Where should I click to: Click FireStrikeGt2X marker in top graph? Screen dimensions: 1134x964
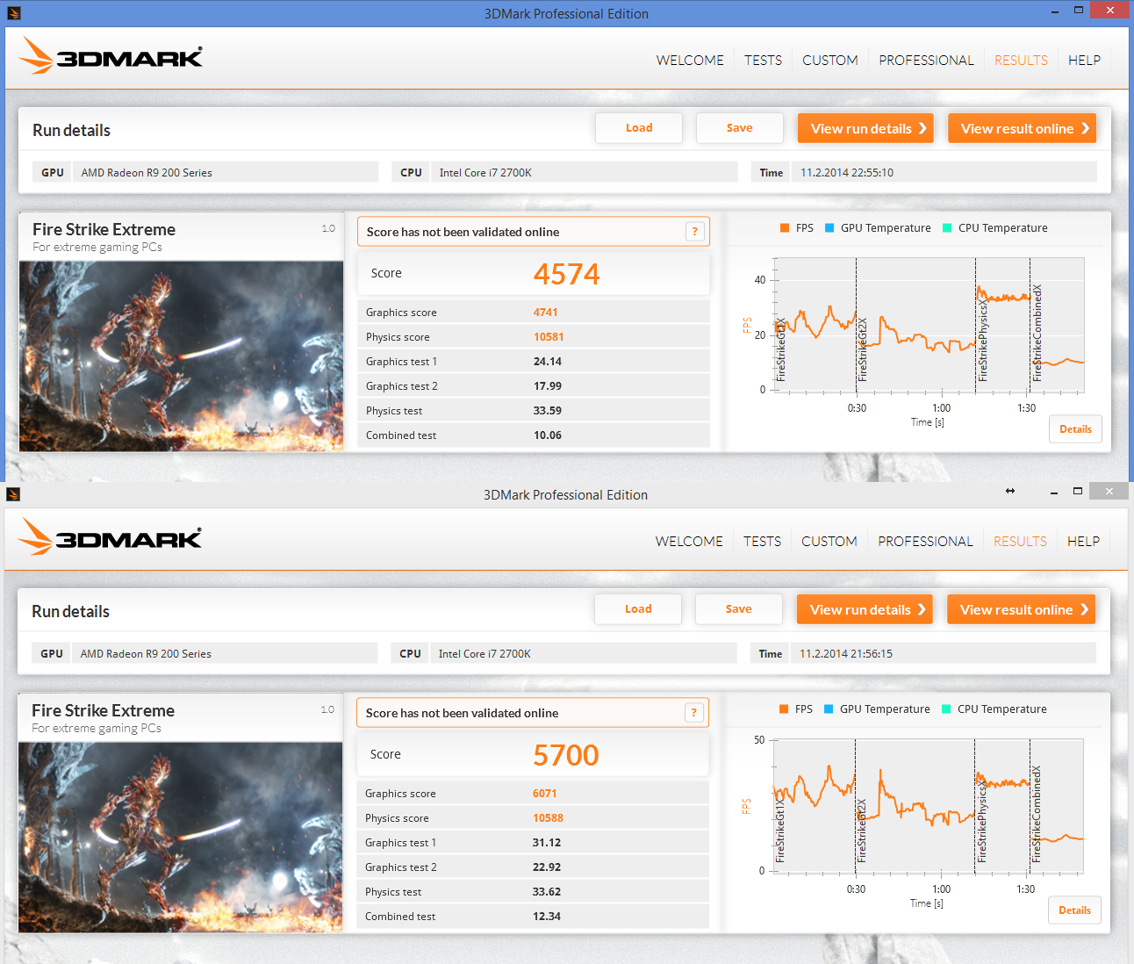point(863,349)
